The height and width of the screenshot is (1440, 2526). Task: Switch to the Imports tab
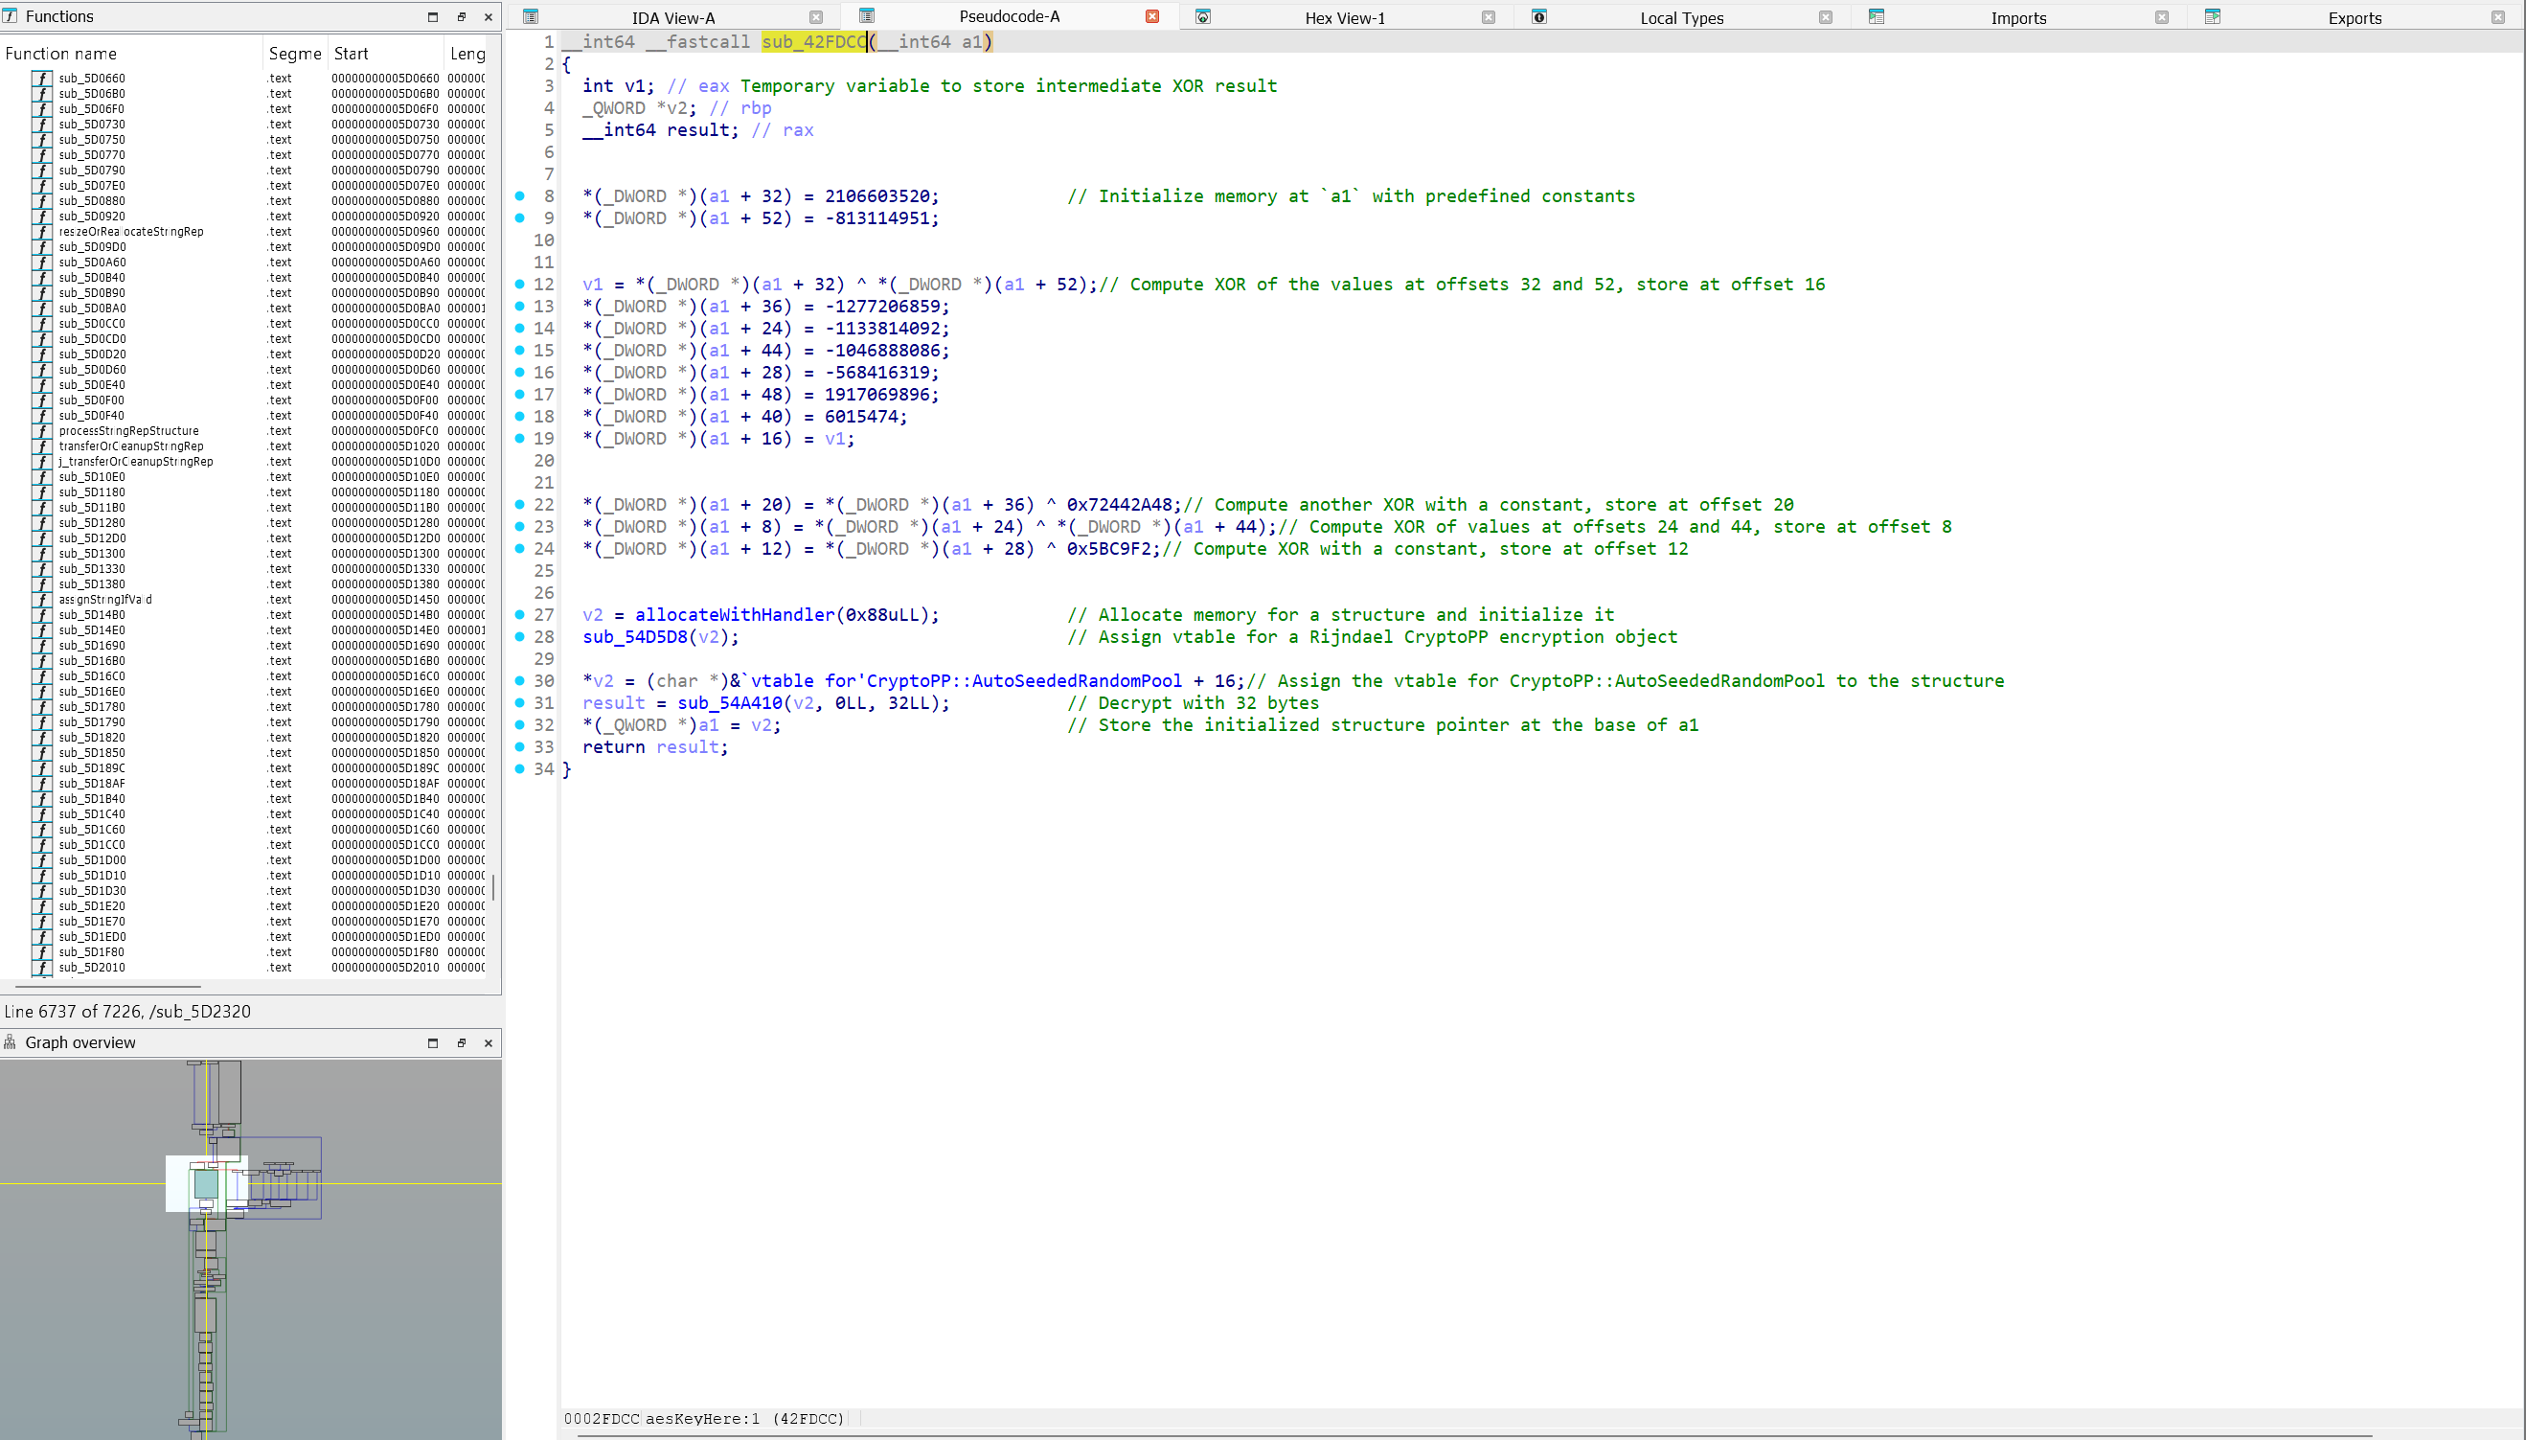click(x=2018, y=18)
